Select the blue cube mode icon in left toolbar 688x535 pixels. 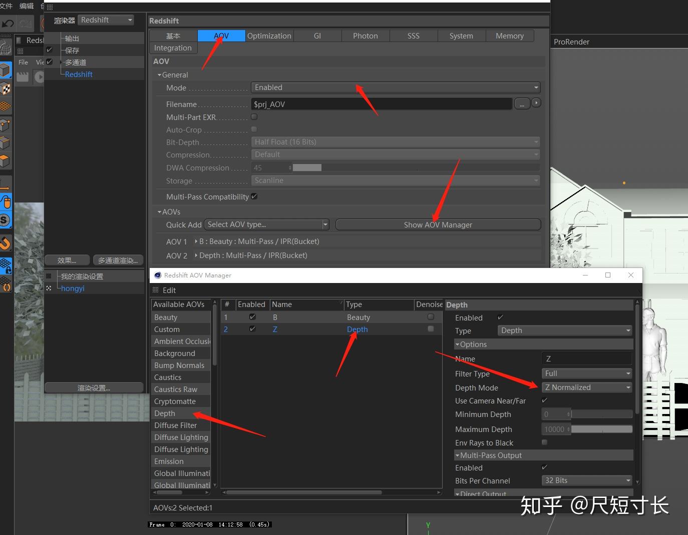pyautogui.click(x=7, y=70)
